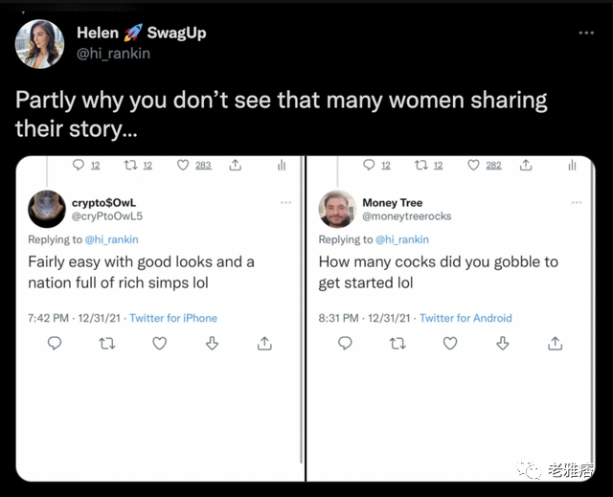
Task: Open Twitter for Android link
Action: pyautogui.click(x=465, y=318)
